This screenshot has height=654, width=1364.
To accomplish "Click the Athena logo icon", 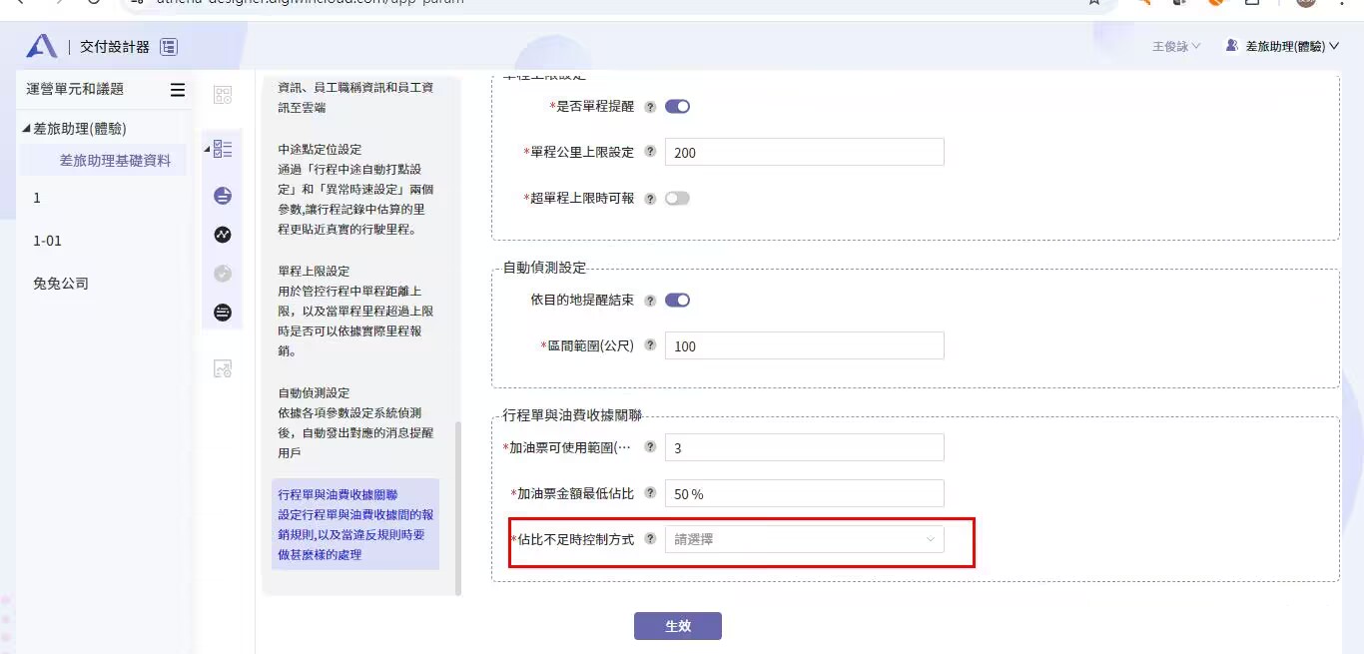I will pos(42,46).
